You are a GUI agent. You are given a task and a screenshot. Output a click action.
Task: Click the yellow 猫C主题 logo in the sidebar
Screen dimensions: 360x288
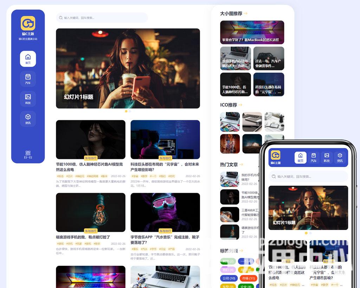click(28, 23)
